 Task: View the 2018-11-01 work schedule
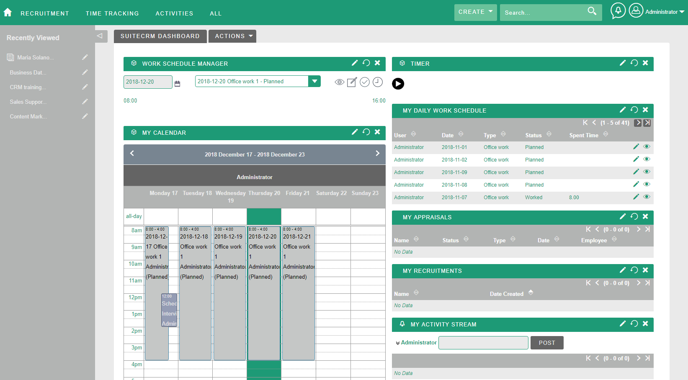point(647,146)
